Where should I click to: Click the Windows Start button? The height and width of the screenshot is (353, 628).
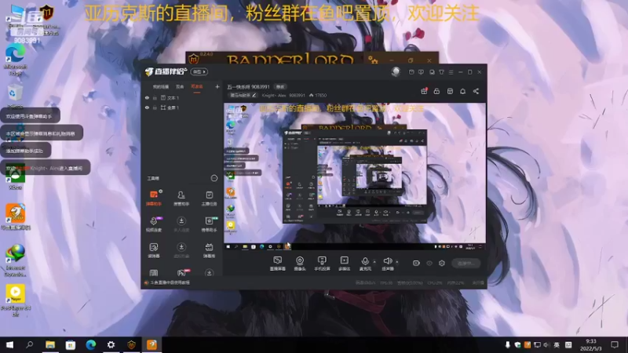click(9, 344)
